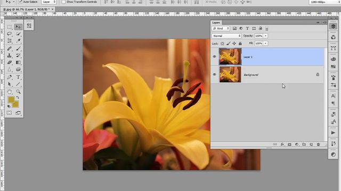Enable Show Transform Controls checkbox
The width and height of the screenshot is (341, 191).
tap(63, 2)
